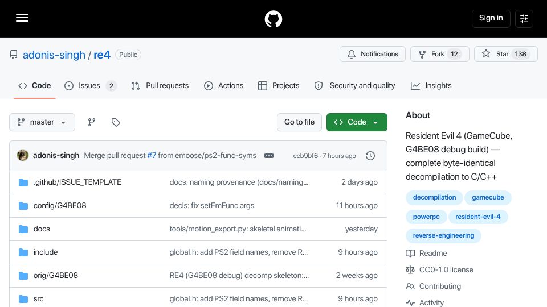
Task: Click the star icon
Action: 486,53
